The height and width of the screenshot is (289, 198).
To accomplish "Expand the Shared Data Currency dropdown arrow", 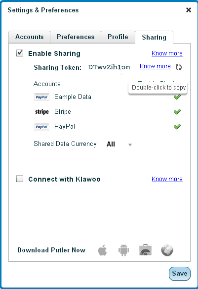I will point(130,145).
